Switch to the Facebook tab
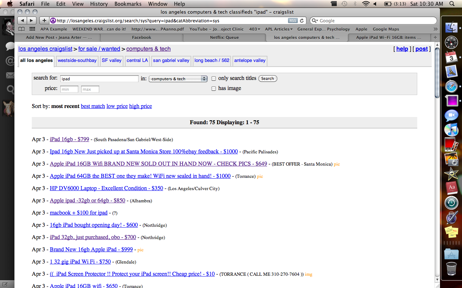The height and width of the screenshot is (288, 462). tap(141, 37)
